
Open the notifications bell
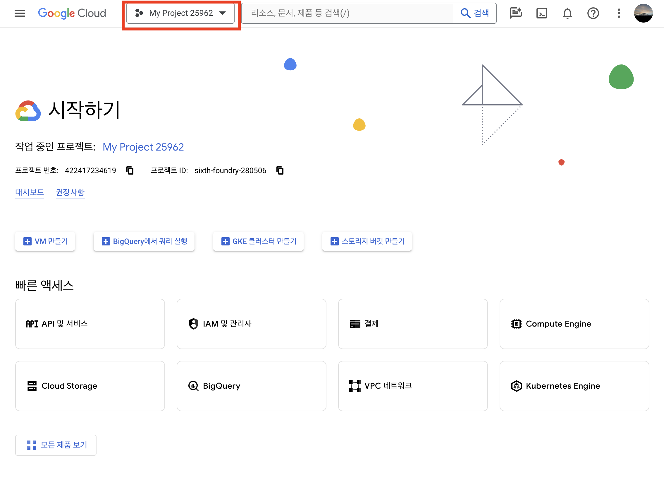[567, 13]
